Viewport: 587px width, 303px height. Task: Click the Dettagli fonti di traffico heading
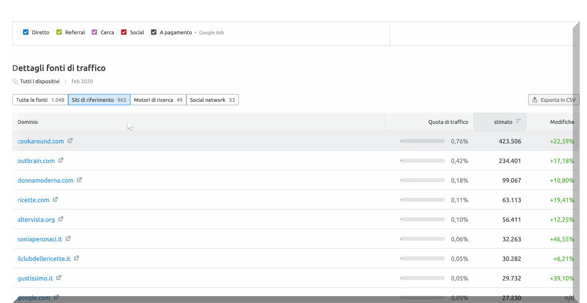pyautogui.click(x=59, y=68)
